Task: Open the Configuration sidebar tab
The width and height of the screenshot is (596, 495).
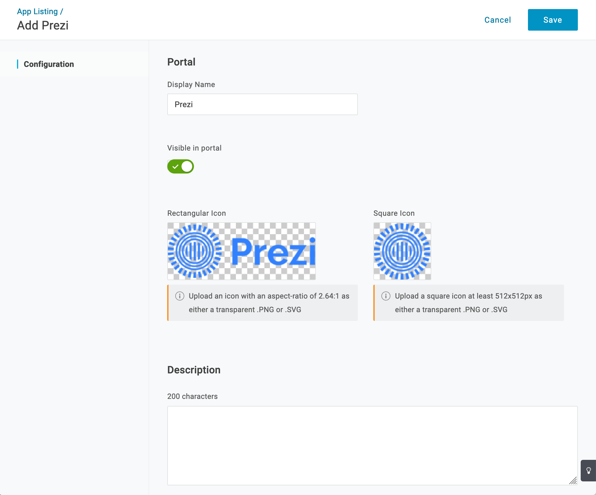Action: [49, 64]
